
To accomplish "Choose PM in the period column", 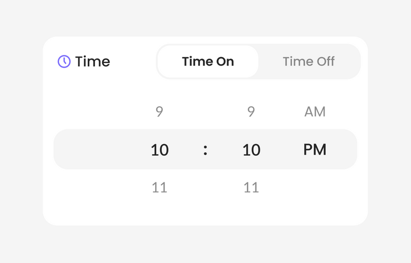I will pos(315,149).
